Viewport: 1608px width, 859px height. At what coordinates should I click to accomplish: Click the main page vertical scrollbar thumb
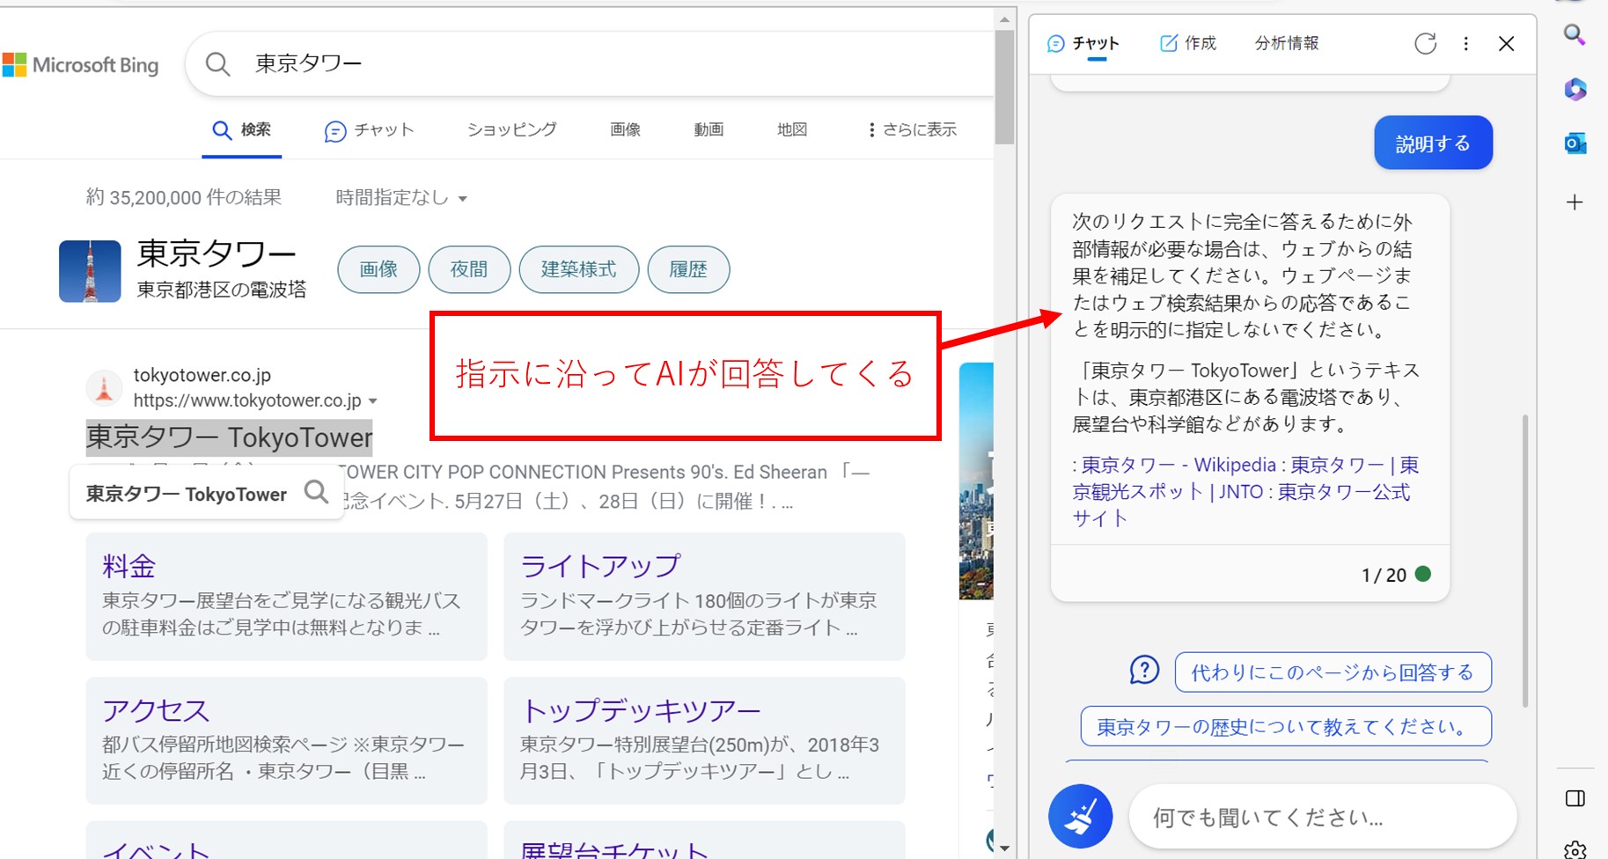coord(1004,87)
